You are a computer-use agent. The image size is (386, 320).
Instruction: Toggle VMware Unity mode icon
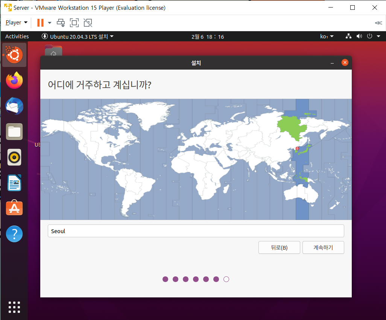pyautogui.click(x=88, y=23)
